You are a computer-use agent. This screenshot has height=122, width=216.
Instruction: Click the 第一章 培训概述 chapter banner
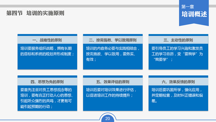point(194,13)
